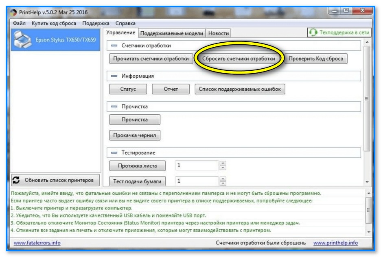381x257 pixels.
Task: Open the Файл menu
Action: (x=19, y=23)
